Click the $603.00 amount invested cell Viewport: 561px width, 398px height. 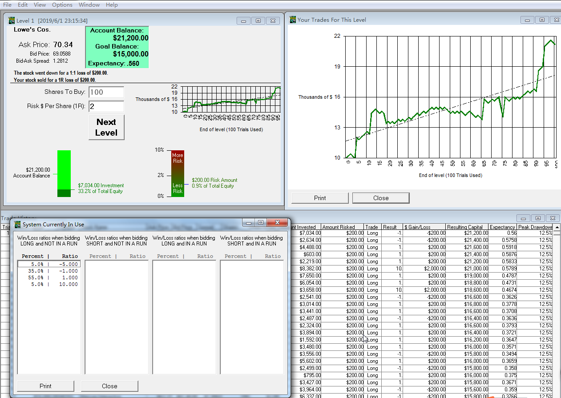point(312,254)
